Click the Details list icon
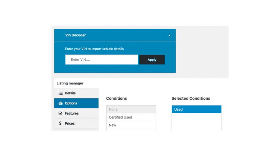 pos(60,93)
